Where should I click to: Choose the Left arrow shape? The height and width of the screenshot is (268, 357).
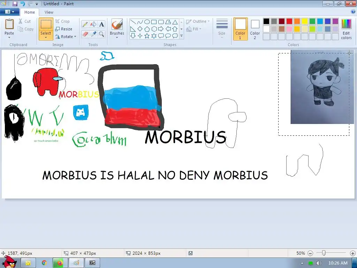click(x=168, y=29)
